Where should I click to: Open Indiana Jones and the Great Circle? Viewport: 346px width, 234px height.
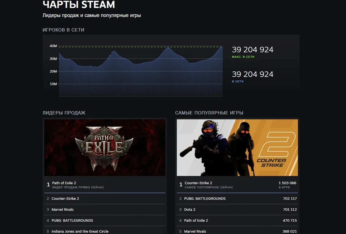(x=105, y=230)
